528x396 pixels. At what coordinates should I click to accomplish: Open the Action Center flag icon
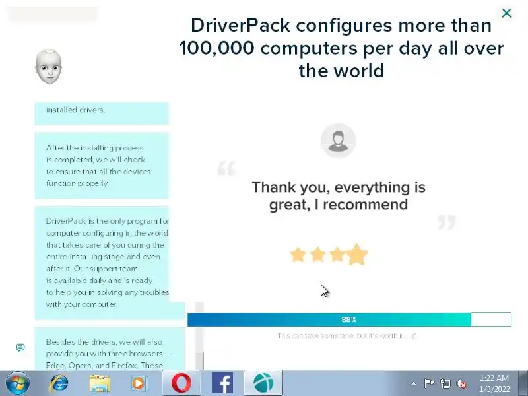pos(429,383)
